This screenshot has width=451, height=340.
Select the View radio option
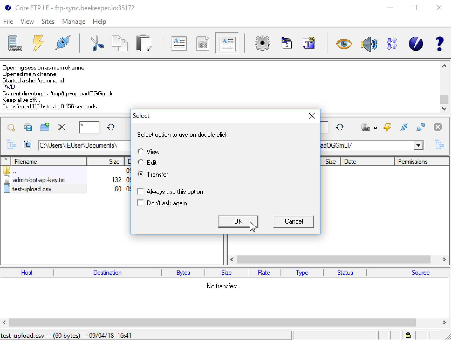click(141, 152)
